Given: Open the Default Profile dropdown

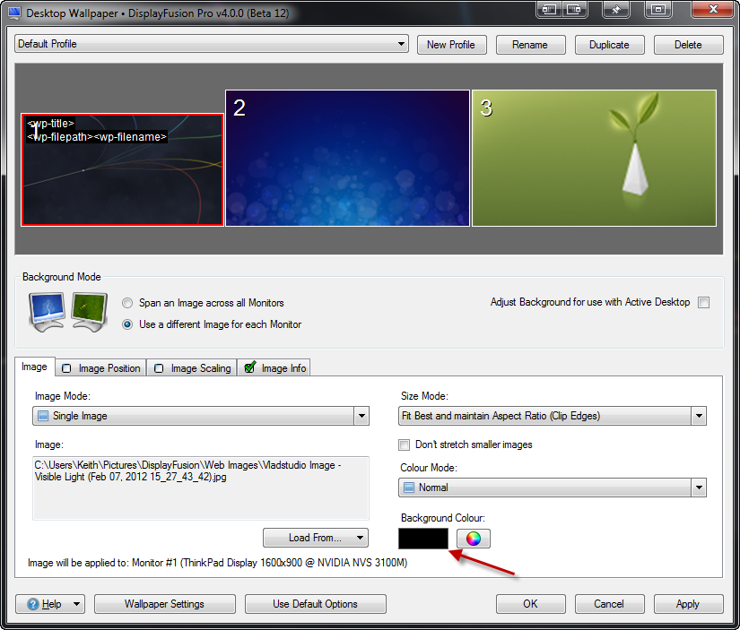Looking at the screenshot, I should [x=212, y=44].
